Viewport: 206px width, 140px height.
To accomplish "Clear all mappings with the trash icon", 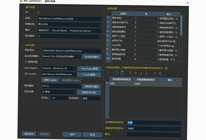I will click(x=160, y=73).
